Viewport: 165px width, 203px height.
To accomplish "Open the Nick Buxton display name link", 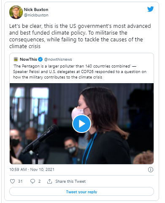I will coord(36,10).
